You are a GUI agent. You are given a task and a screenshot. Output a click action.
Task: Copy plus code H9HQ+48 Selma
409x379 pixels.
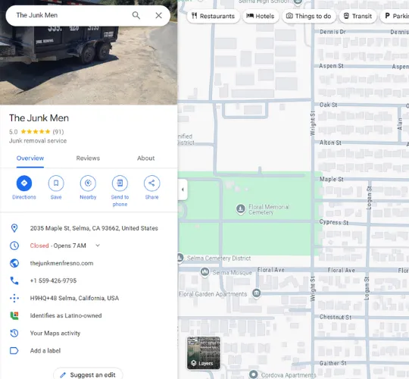(74, 298)
